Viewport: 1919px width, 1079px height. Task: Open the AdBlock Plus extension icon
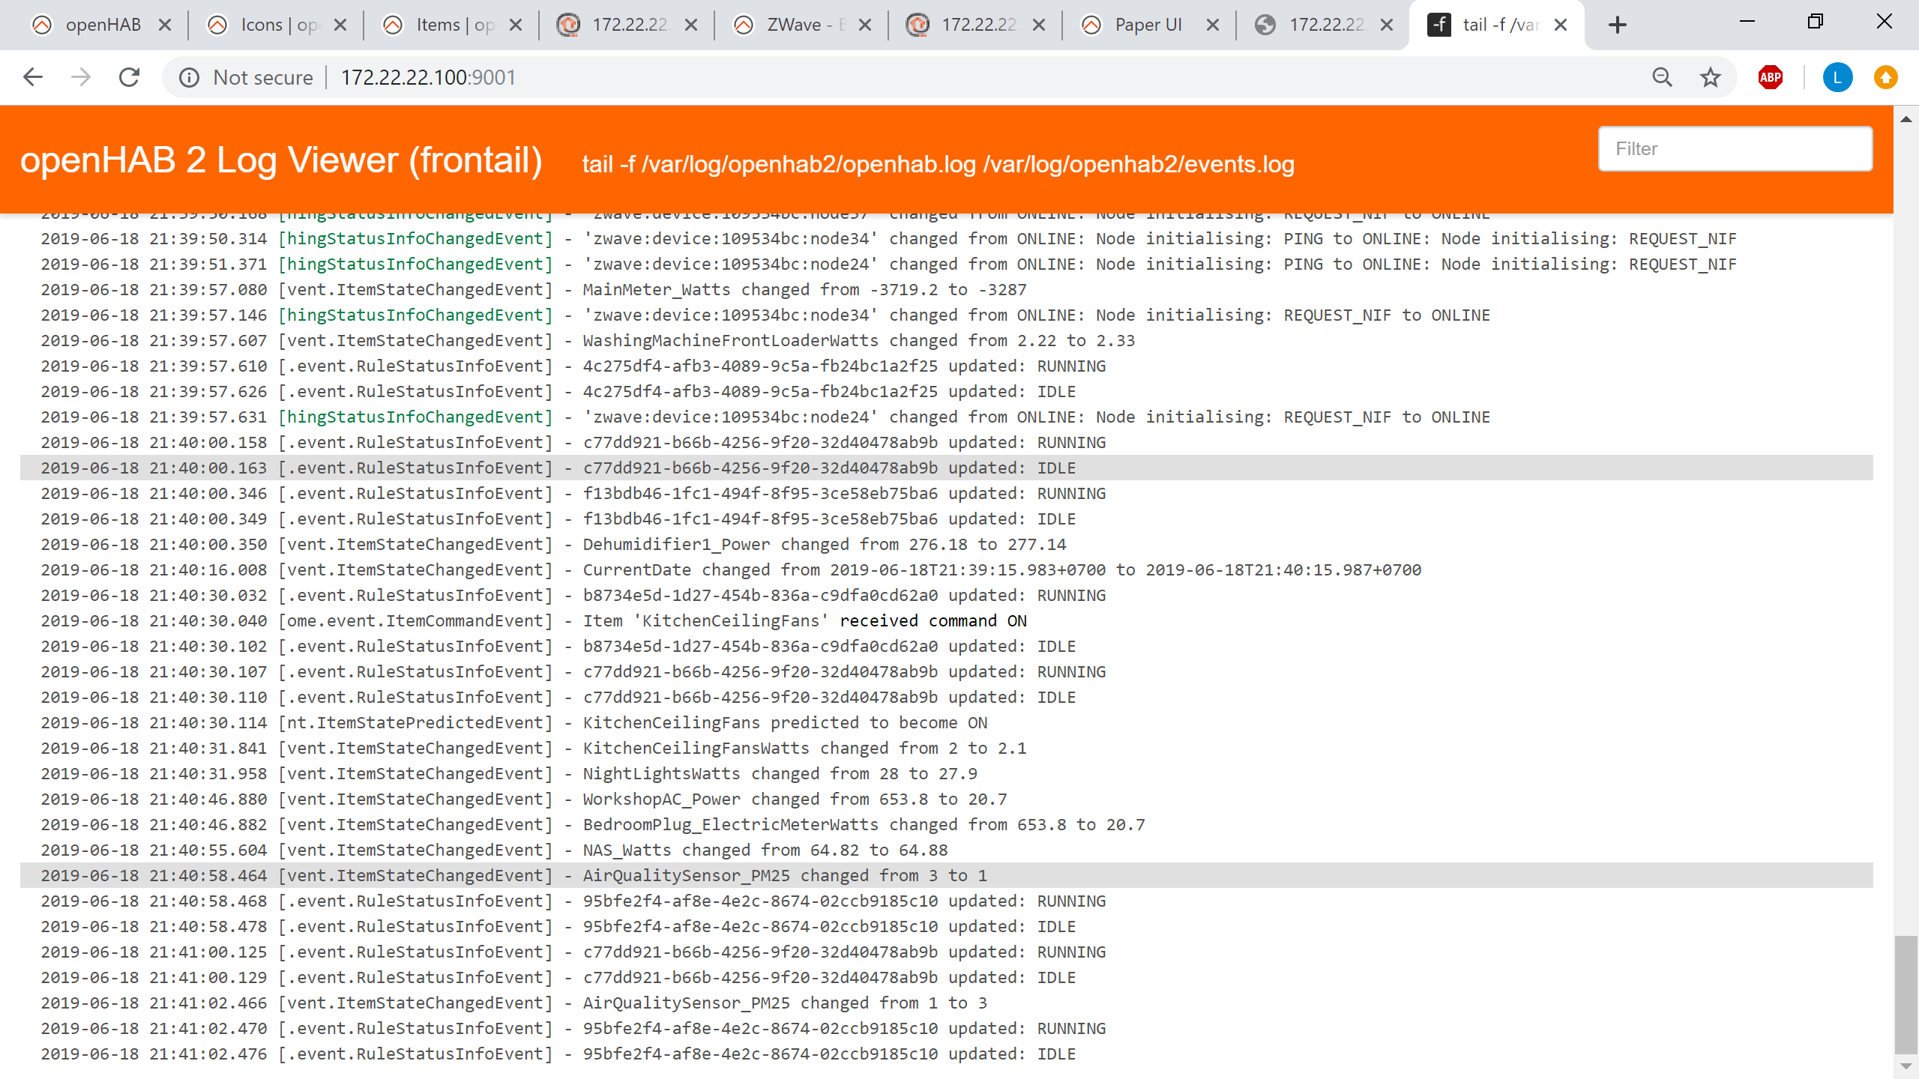coord(1770,77)
